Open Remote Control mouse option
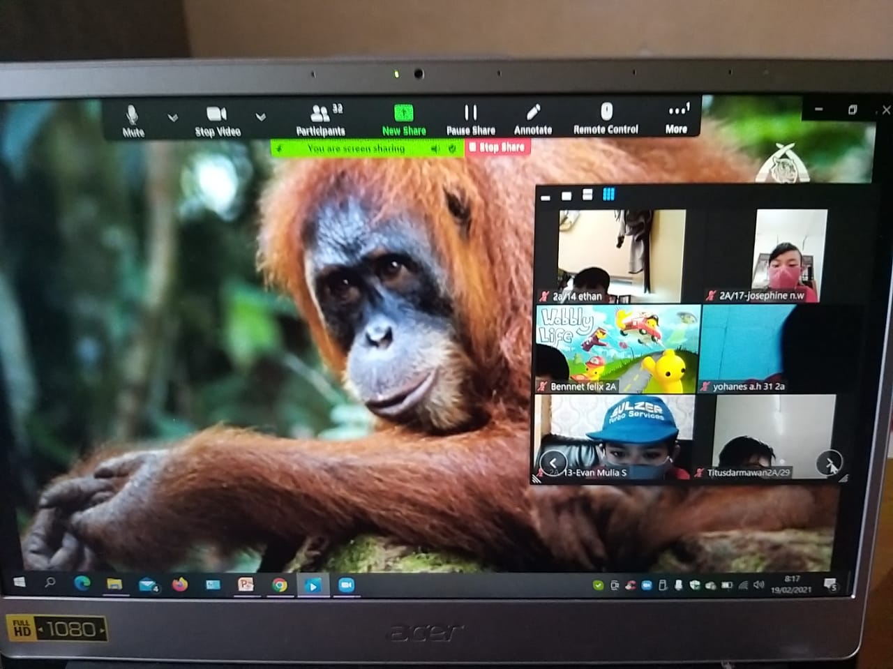893x669 pixels. [606, 119]
